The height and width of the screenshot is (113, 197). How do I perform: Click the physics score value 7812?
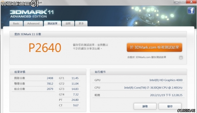50,84
